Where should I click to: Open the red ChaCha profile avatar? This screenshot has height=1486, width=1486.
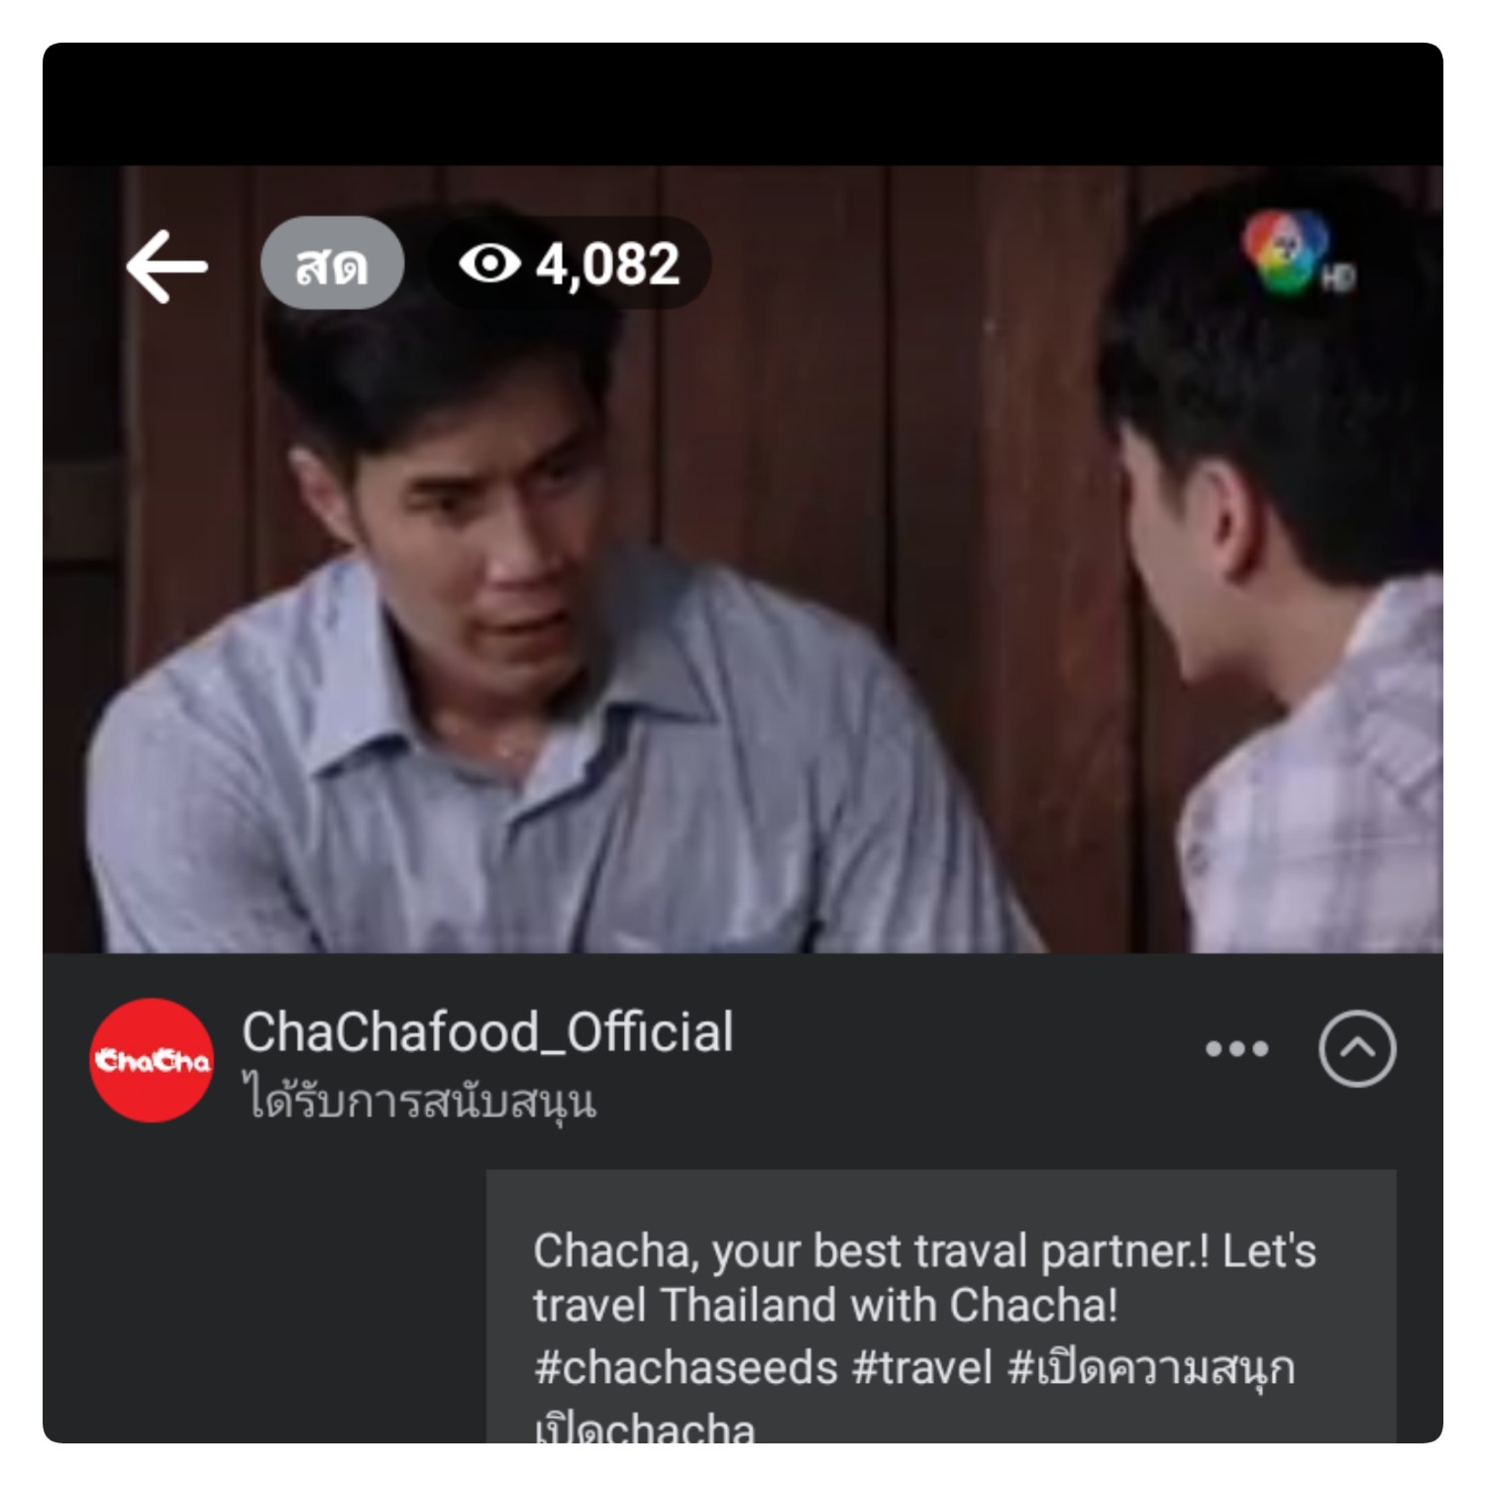(x=152, y=1060)
